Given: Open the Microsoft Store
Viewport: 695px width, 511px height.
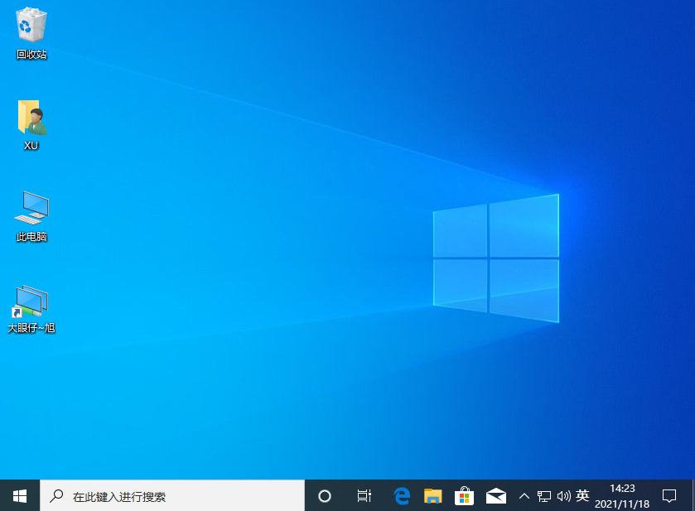Looking at the screenshot, I should click(464, 495).
